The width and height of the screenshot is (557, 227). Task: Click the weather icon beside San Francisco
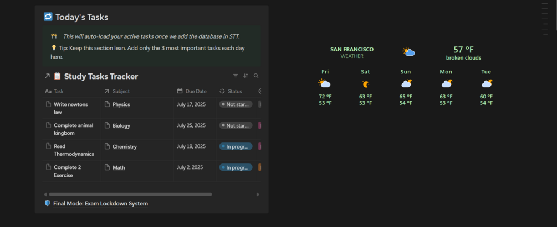coord(408,52)
